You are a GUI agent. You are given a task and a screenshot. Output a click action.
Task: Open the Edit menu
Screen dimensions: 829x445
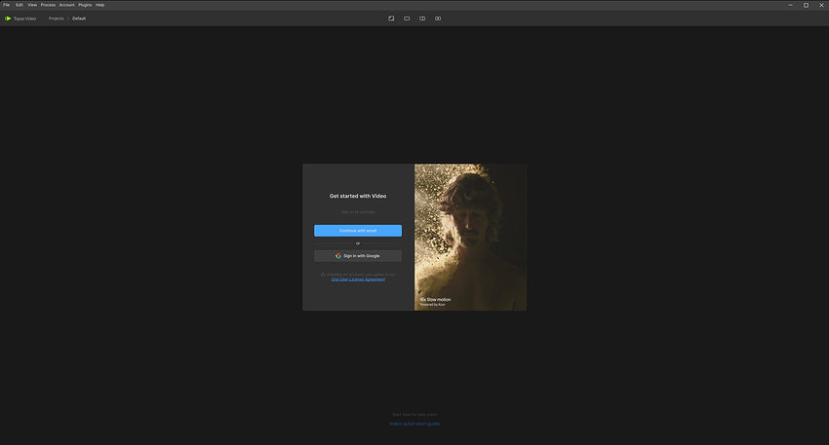(20, 5)
